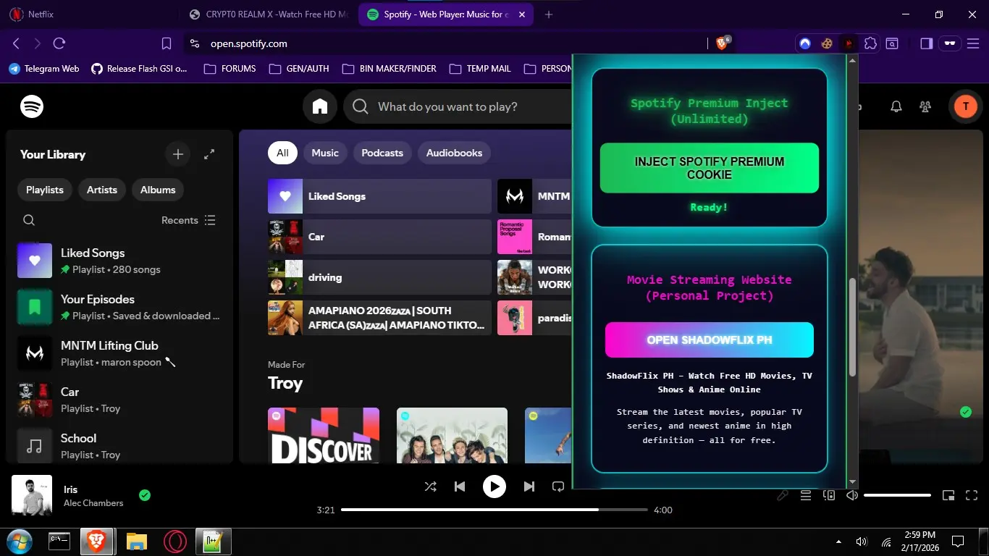Image resolution: width=989 pixels, height=556 pixels.
Task: Go to Spotify Home via the house icon
Action: pos(320,107)
